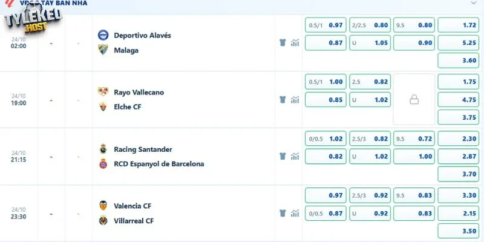Image resolution: width=484 pixels, height=242 pixels.
Task: Select over 2.5/3 odds 0.92 in Valencia match
Action: (370, 195)
